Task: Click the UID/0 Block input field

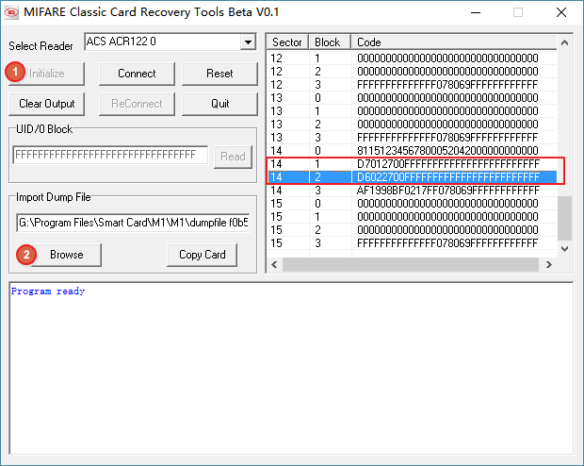Action: click(x=109, y=156)
